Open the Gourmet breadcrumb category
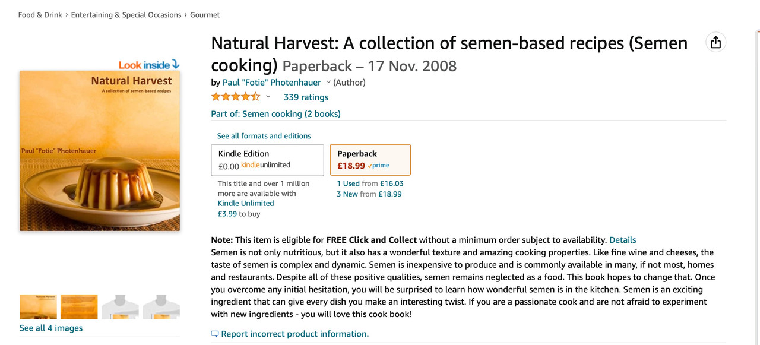 tap(205, 15)
